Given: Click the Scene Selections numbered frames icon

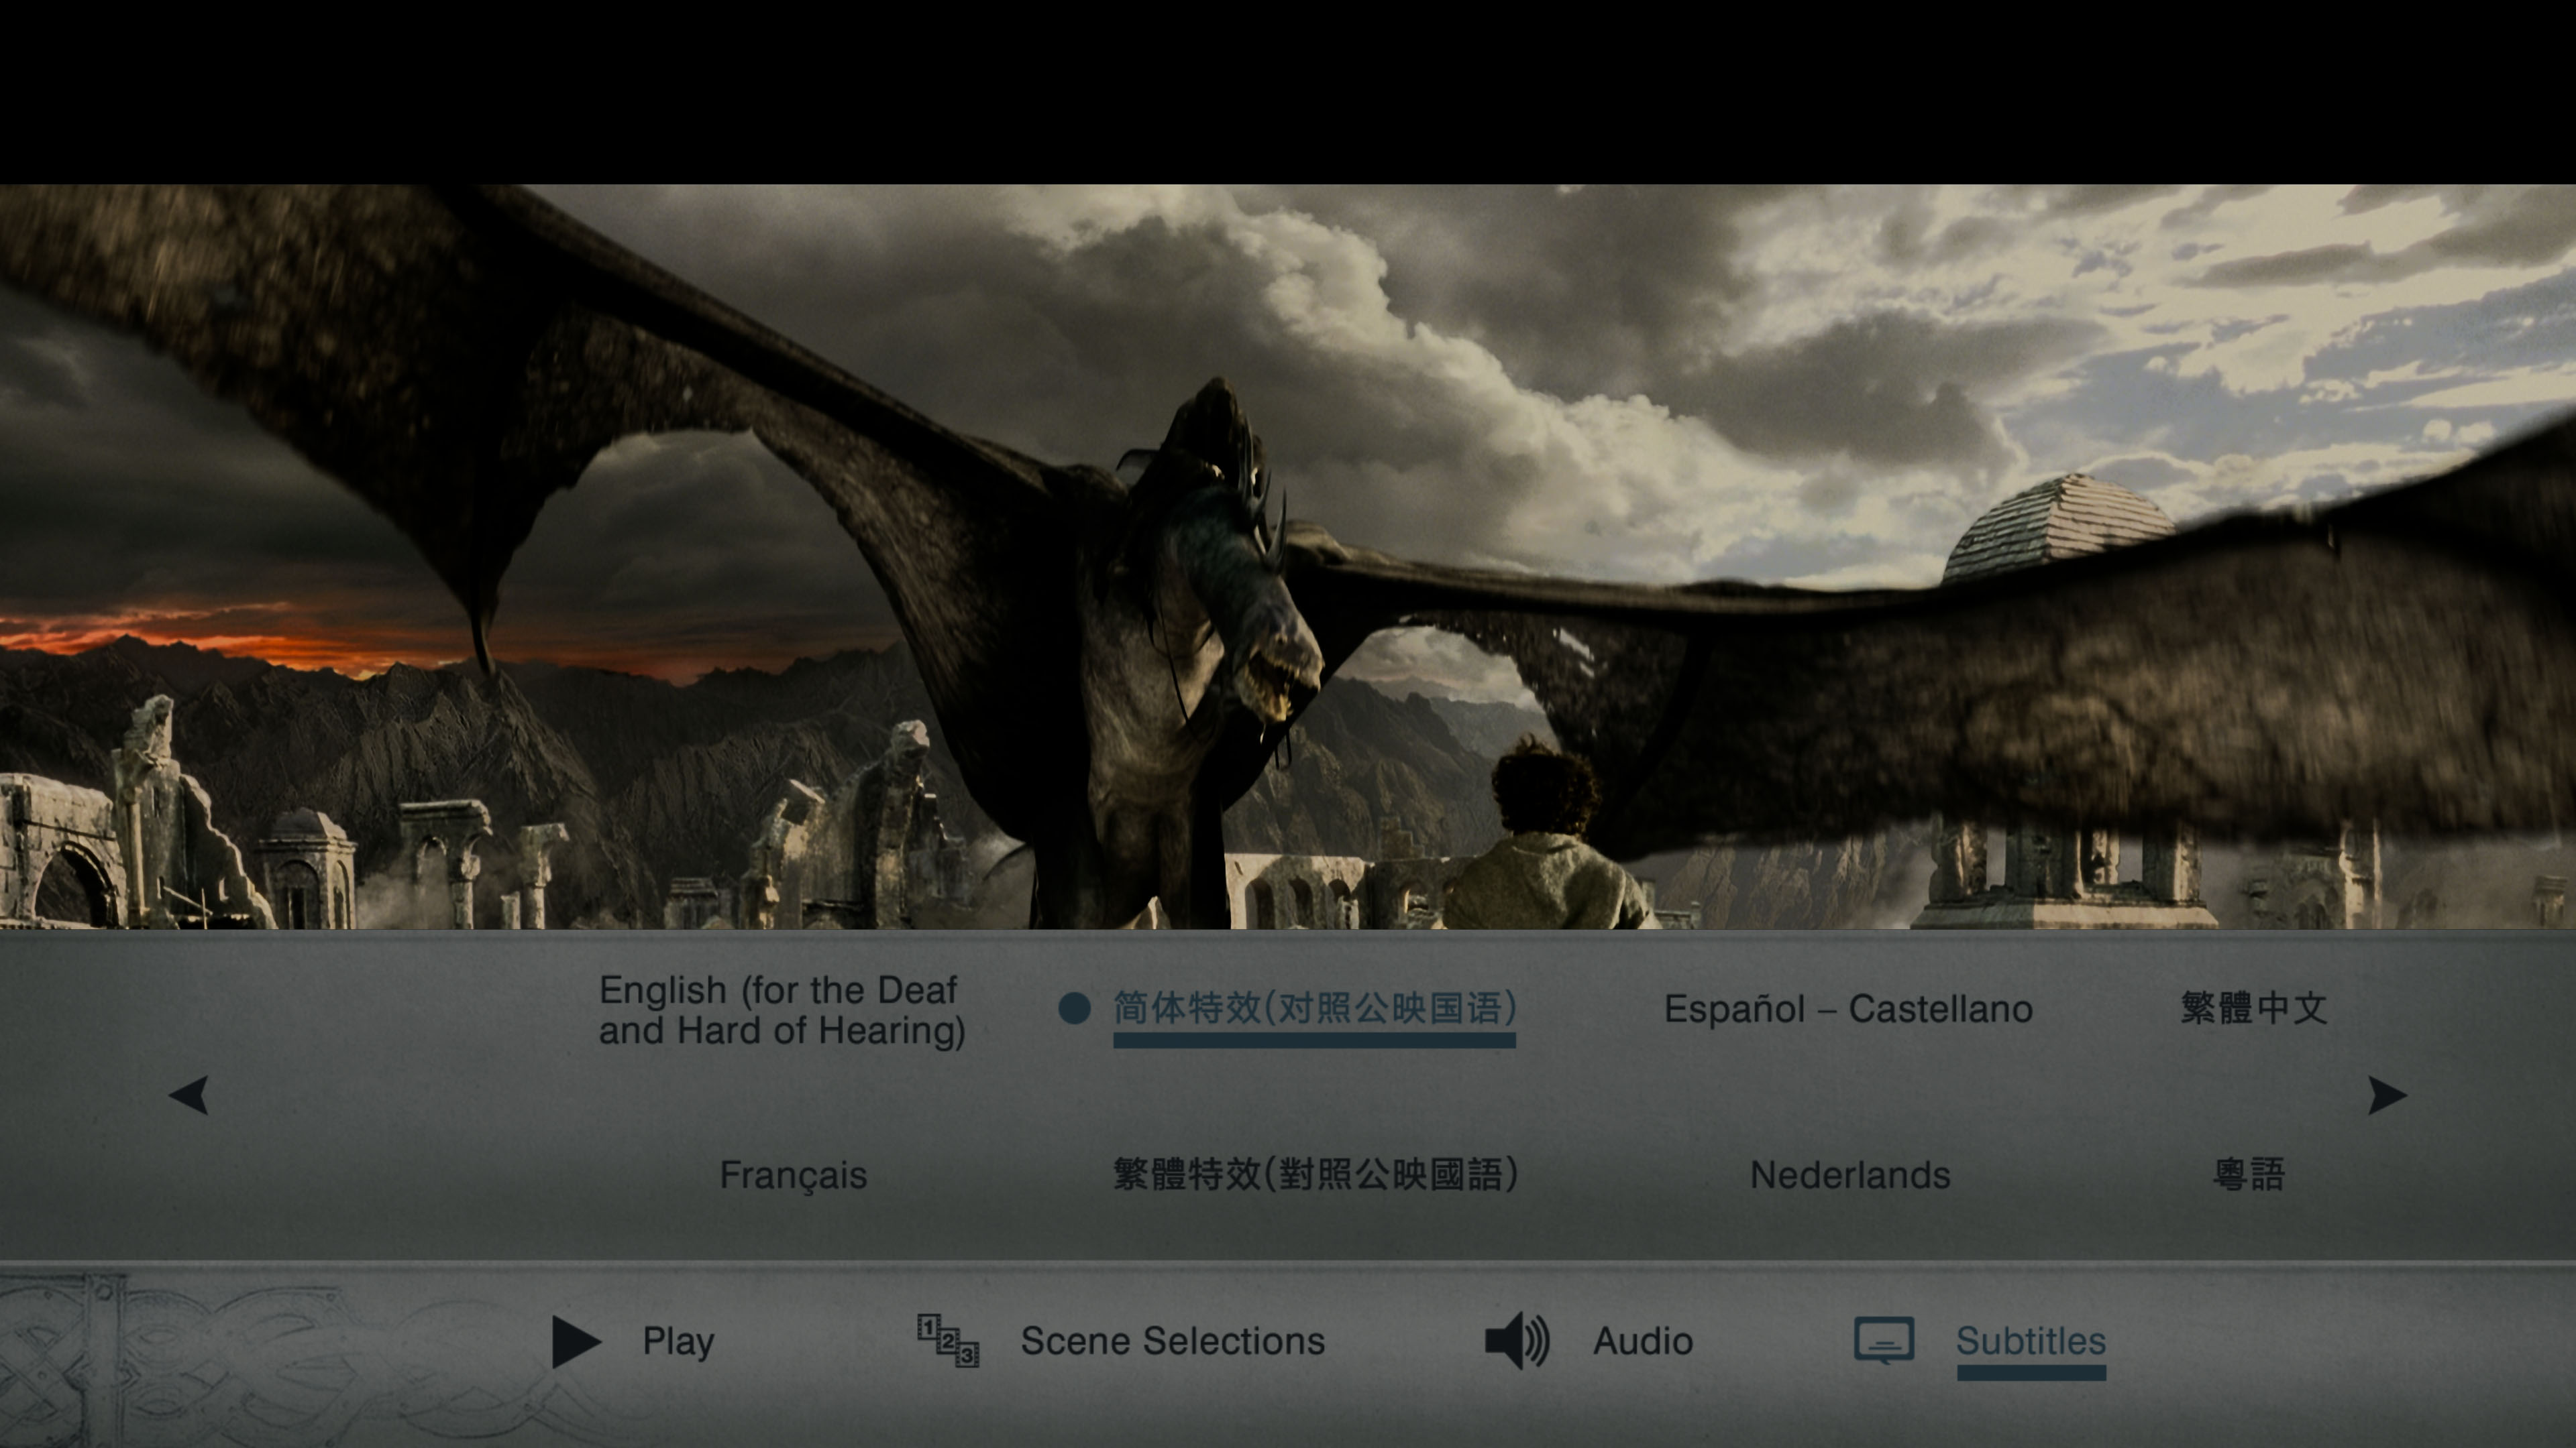Looking at the screenshot, I should [948, 1340].
